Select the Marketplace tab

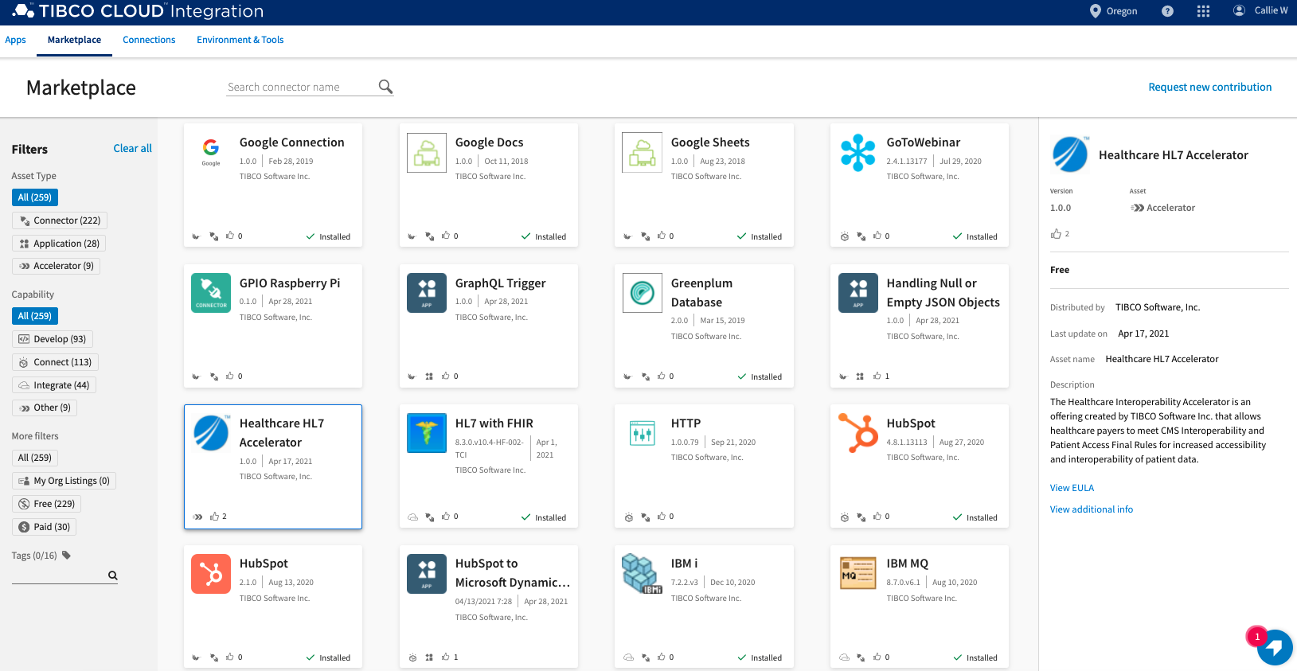(x=74, y=40)
